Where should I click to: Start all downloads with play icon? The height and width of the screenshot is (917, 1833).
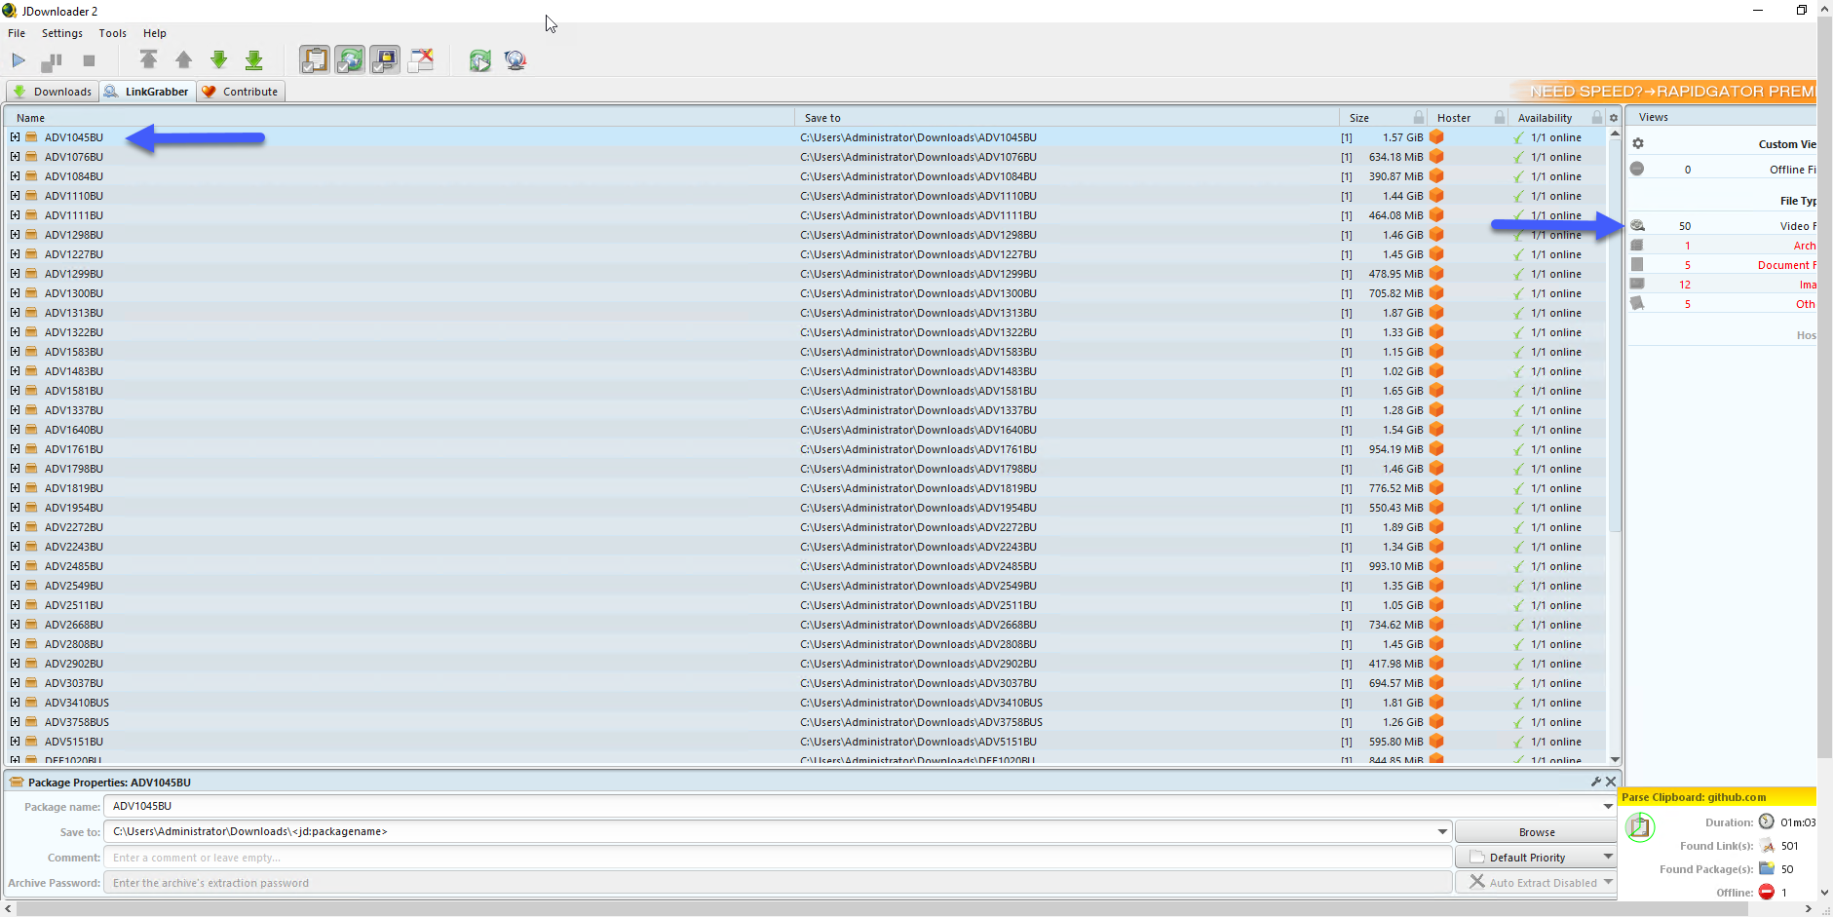(x=19, y=60)
